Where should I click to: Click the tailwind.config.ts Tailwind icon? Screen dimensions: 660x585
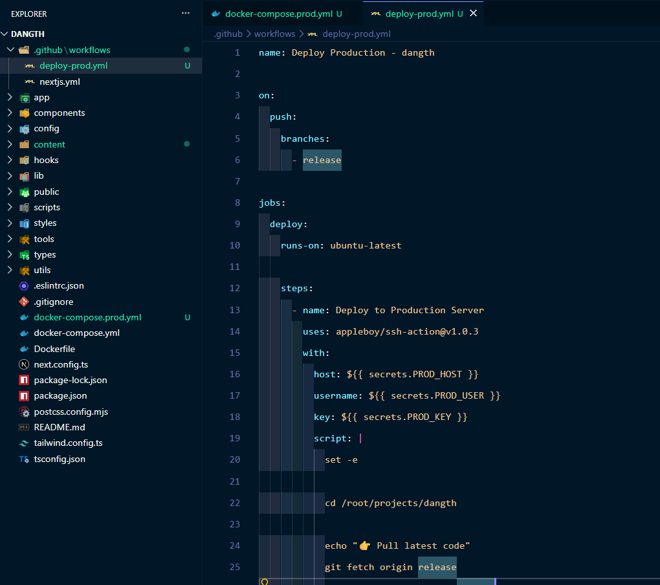click(24, 443)
